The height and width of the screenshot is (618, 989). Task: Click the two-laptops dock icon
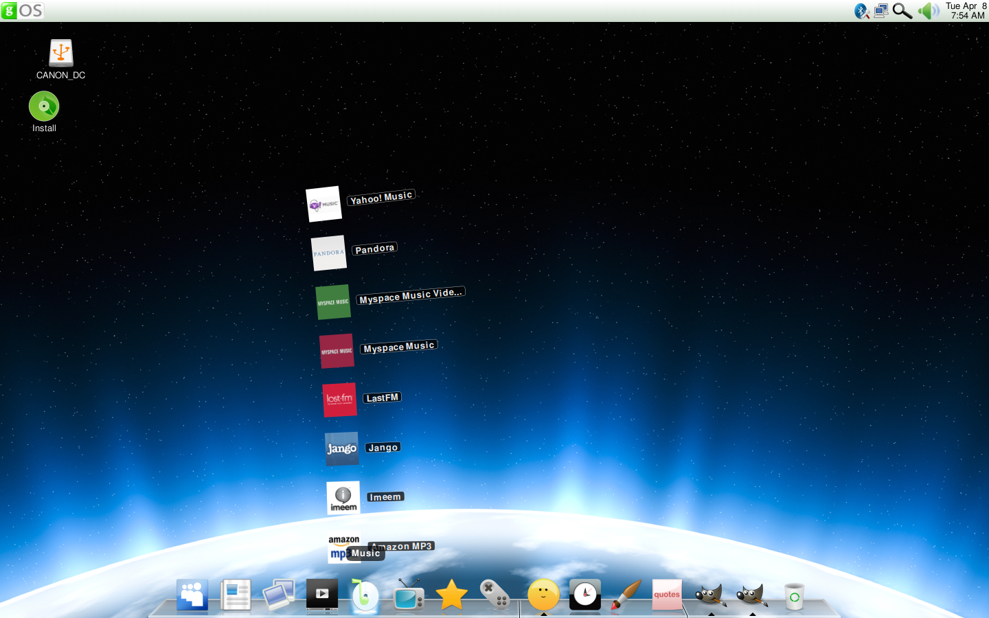[x=279, y=595]
